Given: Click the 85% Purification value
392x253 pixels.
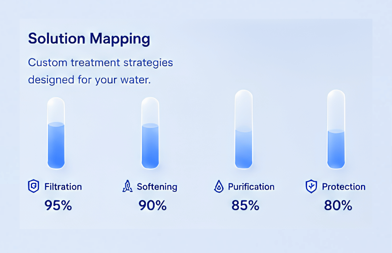Looking at the screenshot, I should 245,206.
